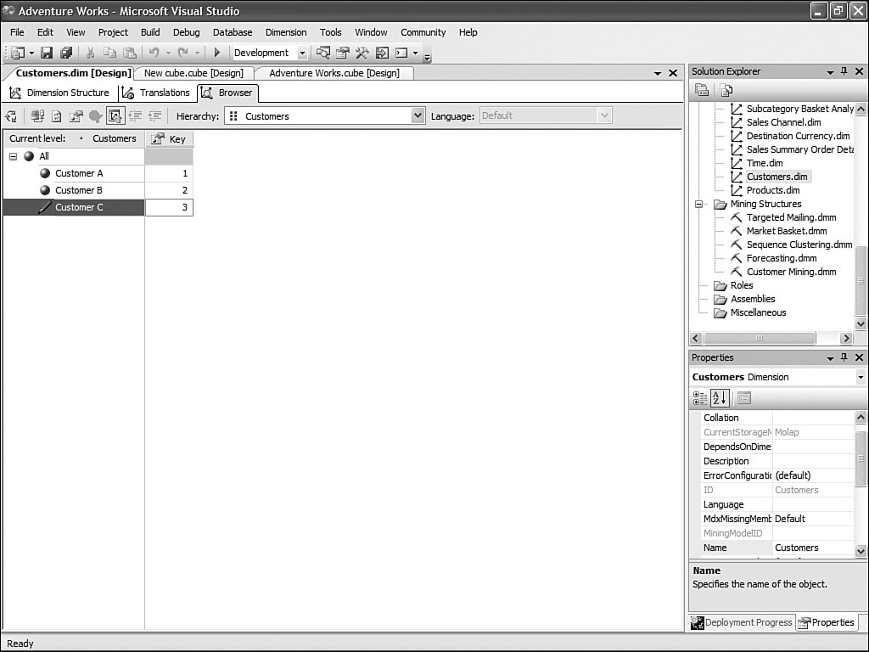Open the Database menu
This screenshot has width=869, height=652.
pos(233,32)
